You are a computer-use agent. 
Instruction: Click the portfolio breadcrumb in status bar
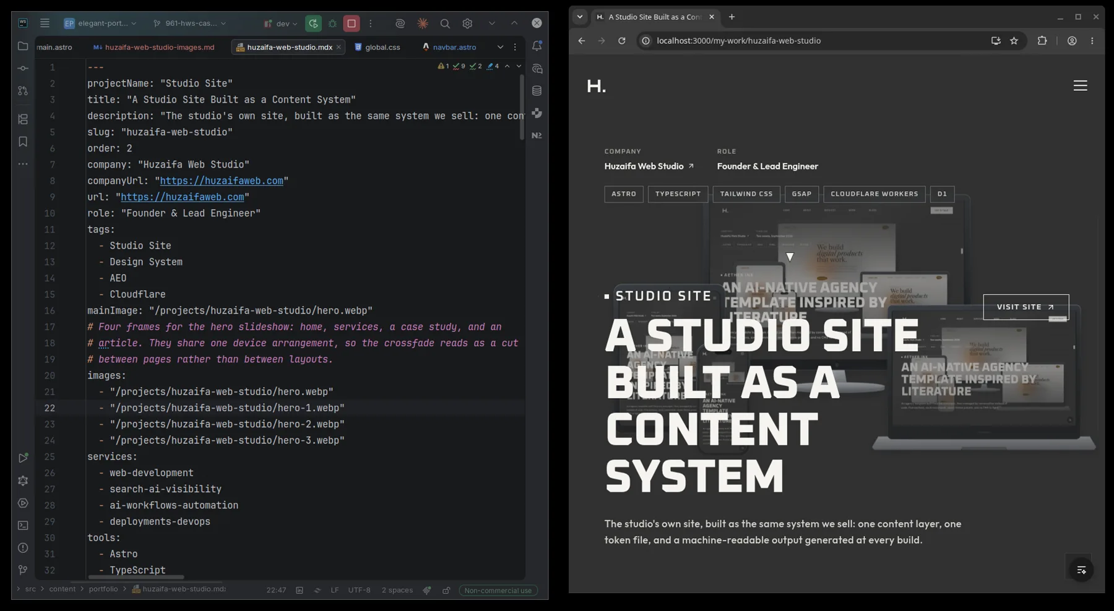pyautogui.click(x=103, y=589)
